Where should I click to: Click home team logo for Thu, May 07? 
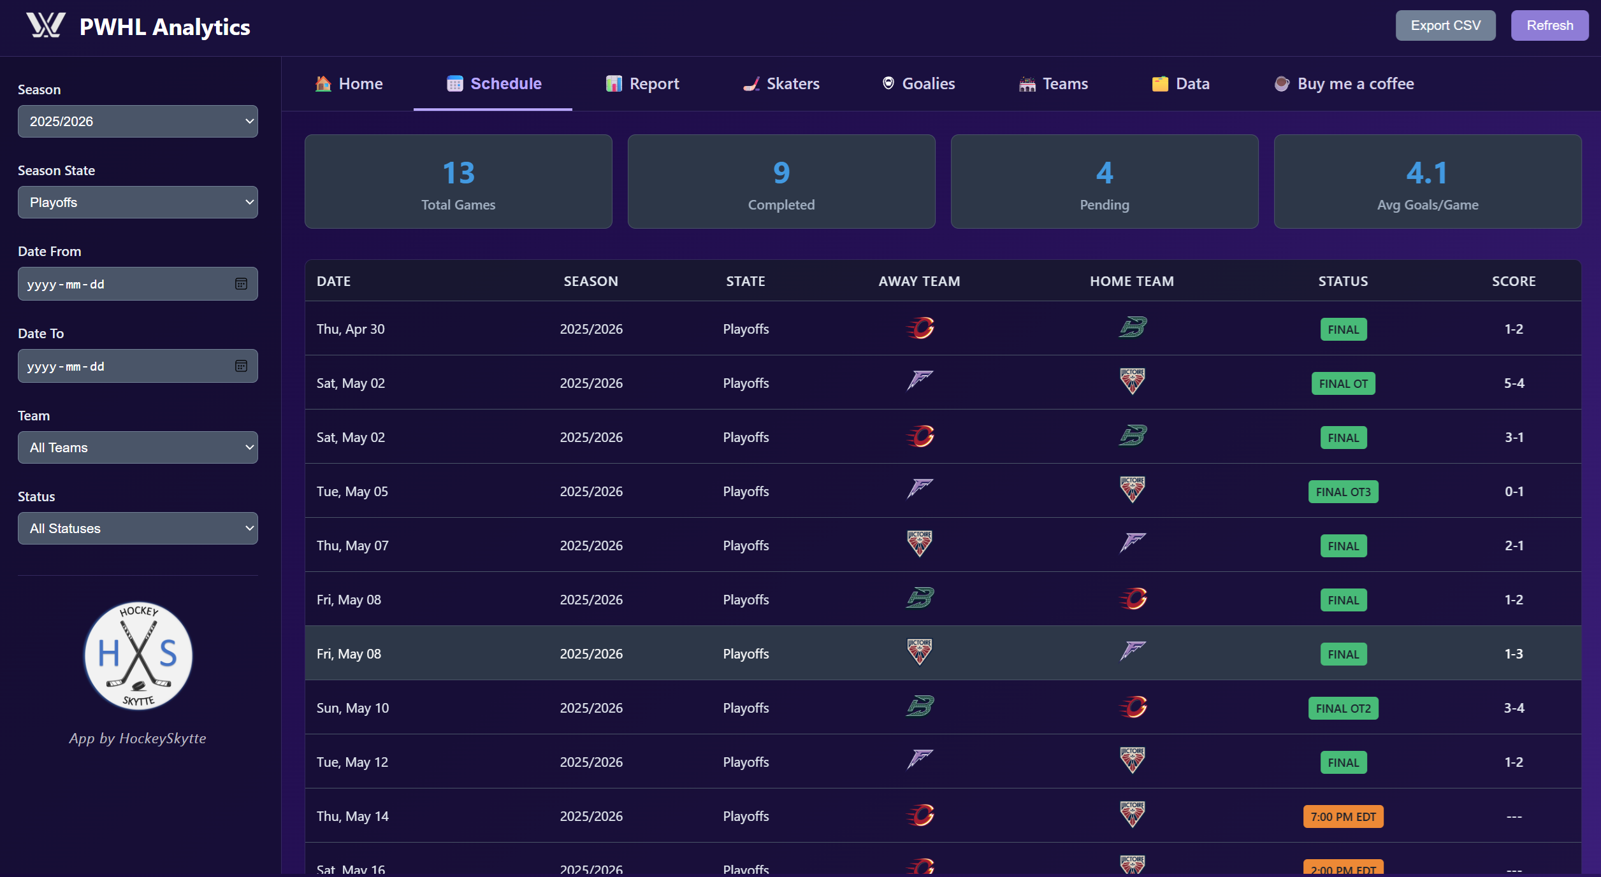point(1133,545)
